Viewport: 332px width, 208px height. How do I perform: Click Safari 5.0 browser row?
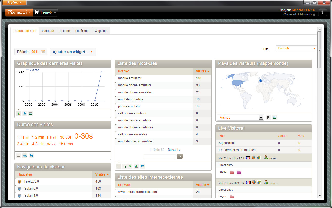[63, 188]
